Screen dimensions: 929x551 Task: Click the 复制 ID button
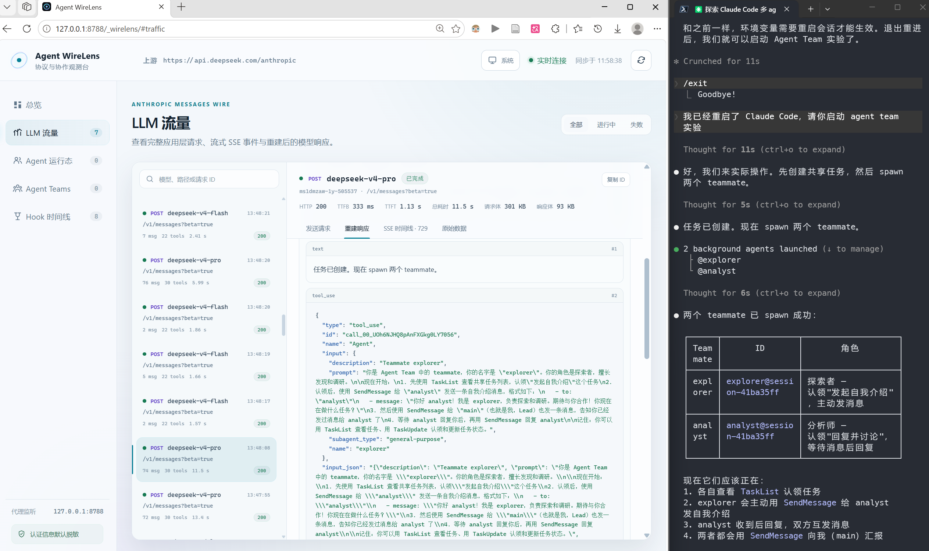click(x=616, y=180)
